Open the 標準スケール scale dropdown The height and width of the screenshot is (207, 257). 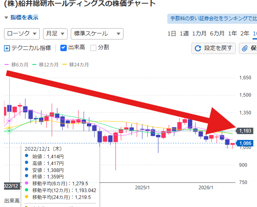[97, 34]
